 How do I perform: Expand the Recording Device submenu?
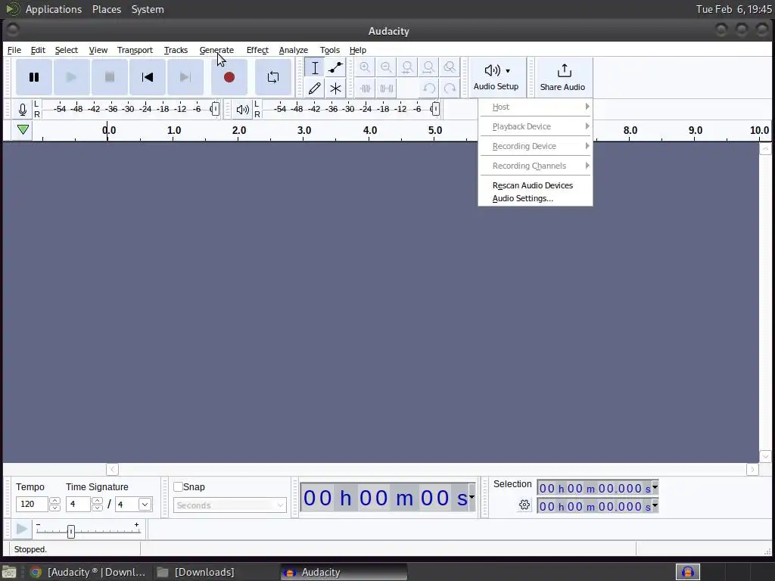coord(535,146)
